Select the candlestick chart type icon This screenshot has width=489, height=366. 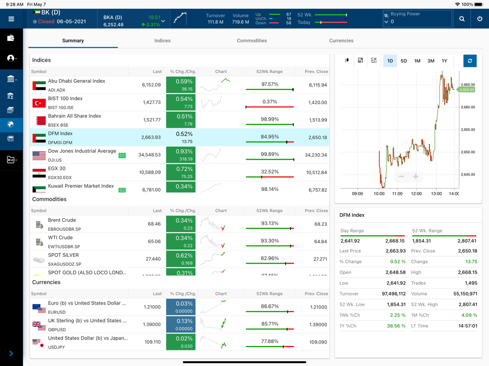pos(347,61)
